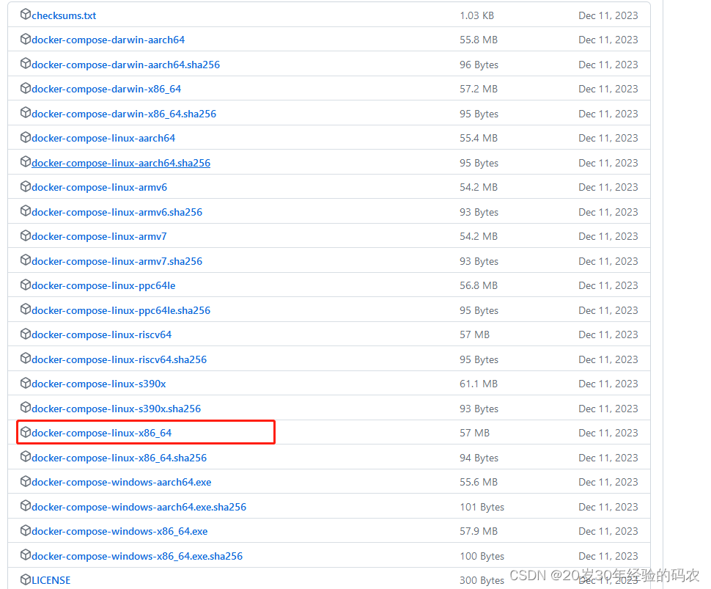Click the 101 Bytes size value
Screen dimensions: 711x589
pyautogui.click(x=482, y=508)
